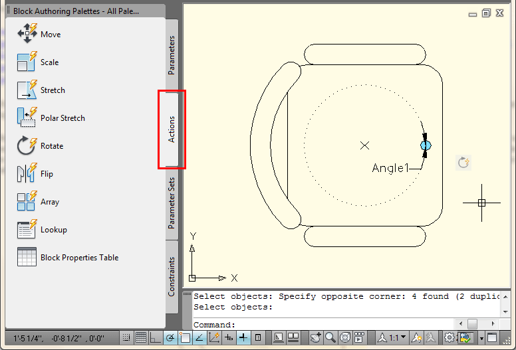Open the Parameter Sets tab
Screen dimensions: 516x350
172,203
